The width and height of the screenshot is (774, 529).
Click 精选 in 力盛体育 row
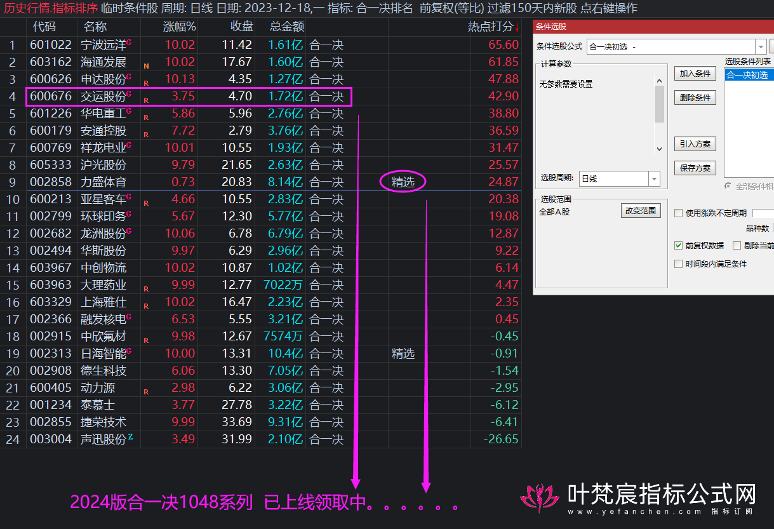[x=403, y=182]
